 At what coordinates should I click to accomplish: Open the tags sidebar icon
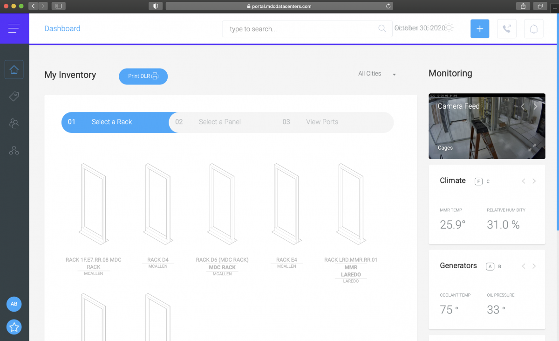coord(14,97)
